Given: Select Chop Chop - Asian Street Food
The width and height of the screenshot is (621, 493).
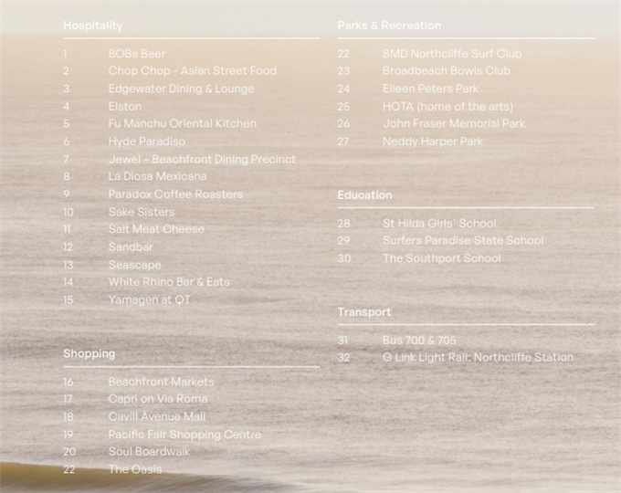Looking at the screenshot, I should coord(192,71).
